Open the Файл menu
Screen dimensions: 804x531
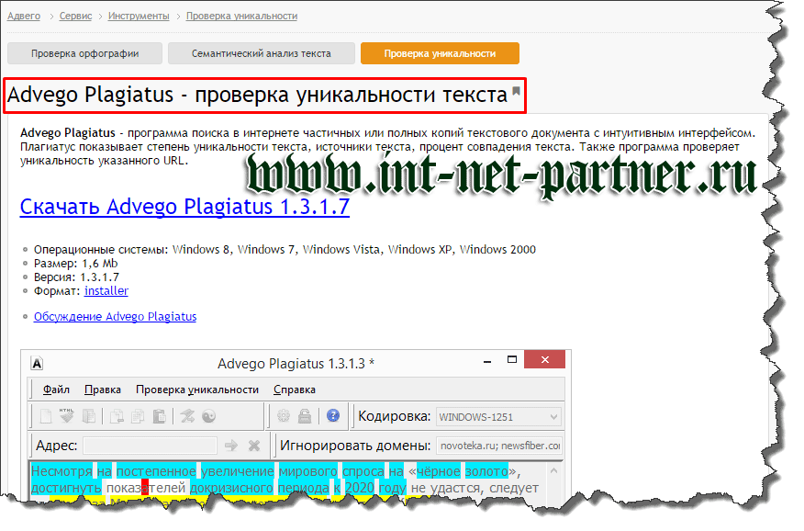pyautogui.click(x=56, y=389)
